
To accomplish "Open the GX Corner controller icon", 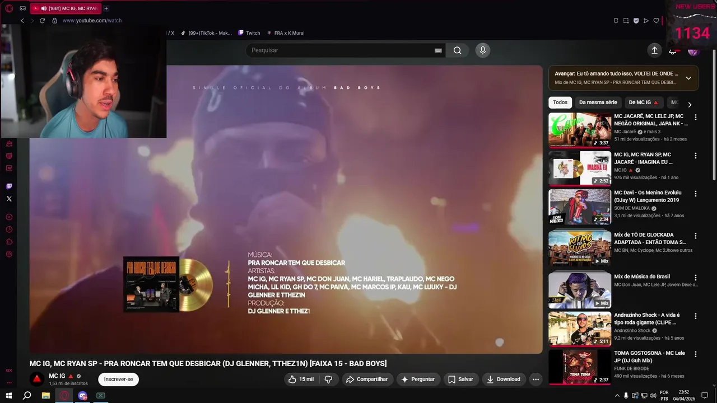I will pyautogui.click(x=22, y=8).
